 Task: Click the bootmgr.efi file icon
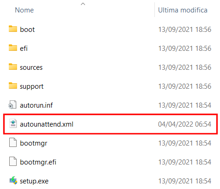pos(13,161)
